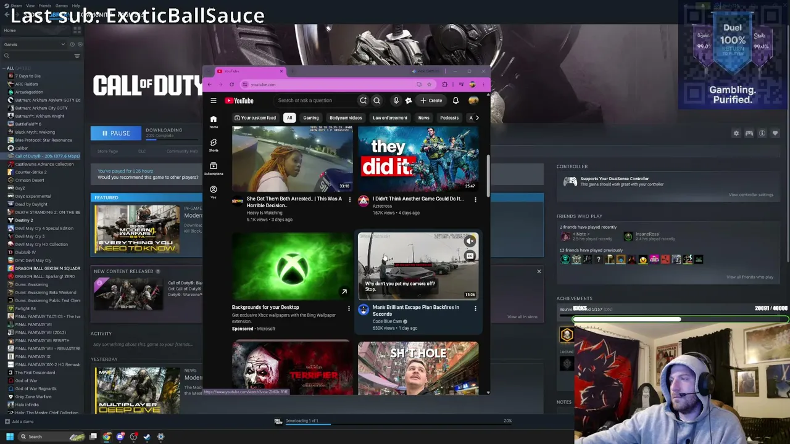
Task: Select the Law enforcement chip
Action: [x=390, y=118]
